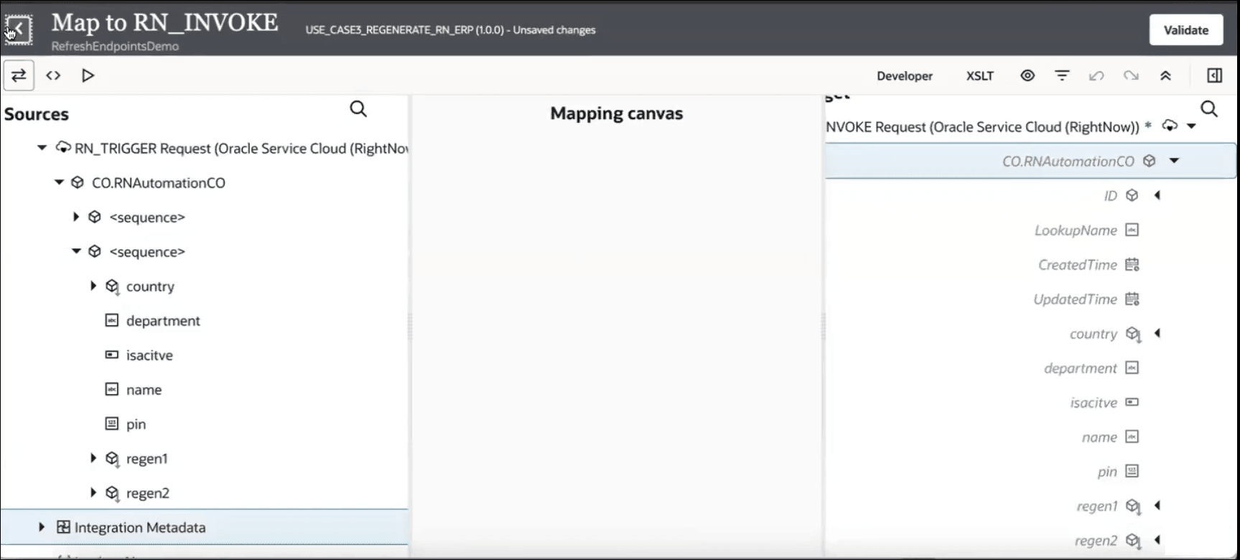Image resolution: width=1240 pixels, height=560 pixels.
Task: Open the filter icon
Action: point(1062,75)
